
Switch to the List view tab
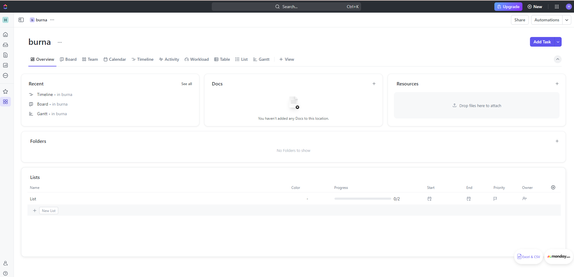pos(241,59)
